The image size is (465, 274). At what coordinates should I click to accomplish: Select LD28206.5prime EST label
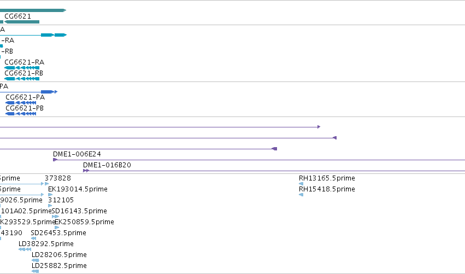[59, 255]
